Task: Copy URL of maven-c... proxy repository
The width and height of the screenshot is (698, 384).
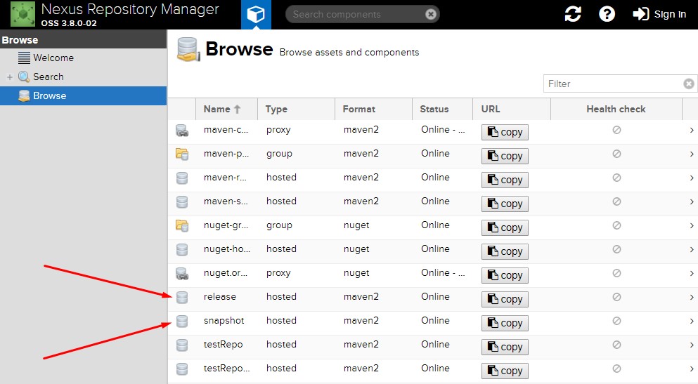Action: coord(505,132)
